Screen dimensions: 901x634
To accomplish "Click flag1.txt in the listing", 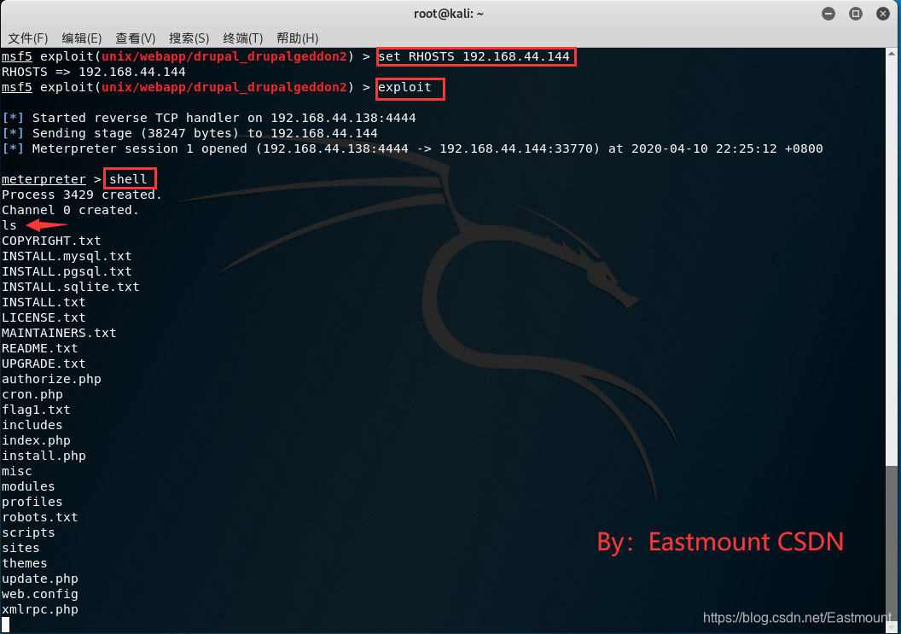I will coord(36,410).
